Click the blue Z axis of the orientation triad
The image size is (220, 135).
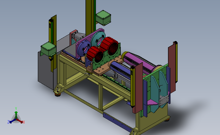pos(12,121)
